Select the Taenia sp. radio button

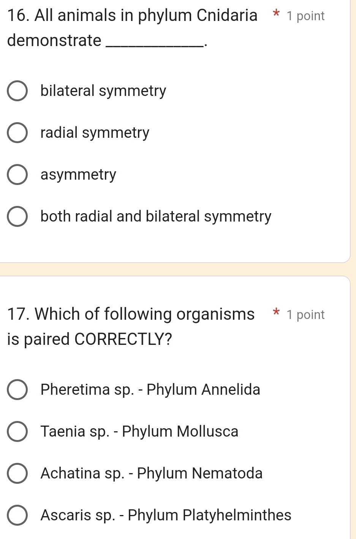17,432
